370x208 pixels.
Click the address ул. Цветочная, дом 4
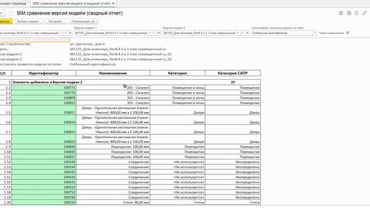[87, 44]
